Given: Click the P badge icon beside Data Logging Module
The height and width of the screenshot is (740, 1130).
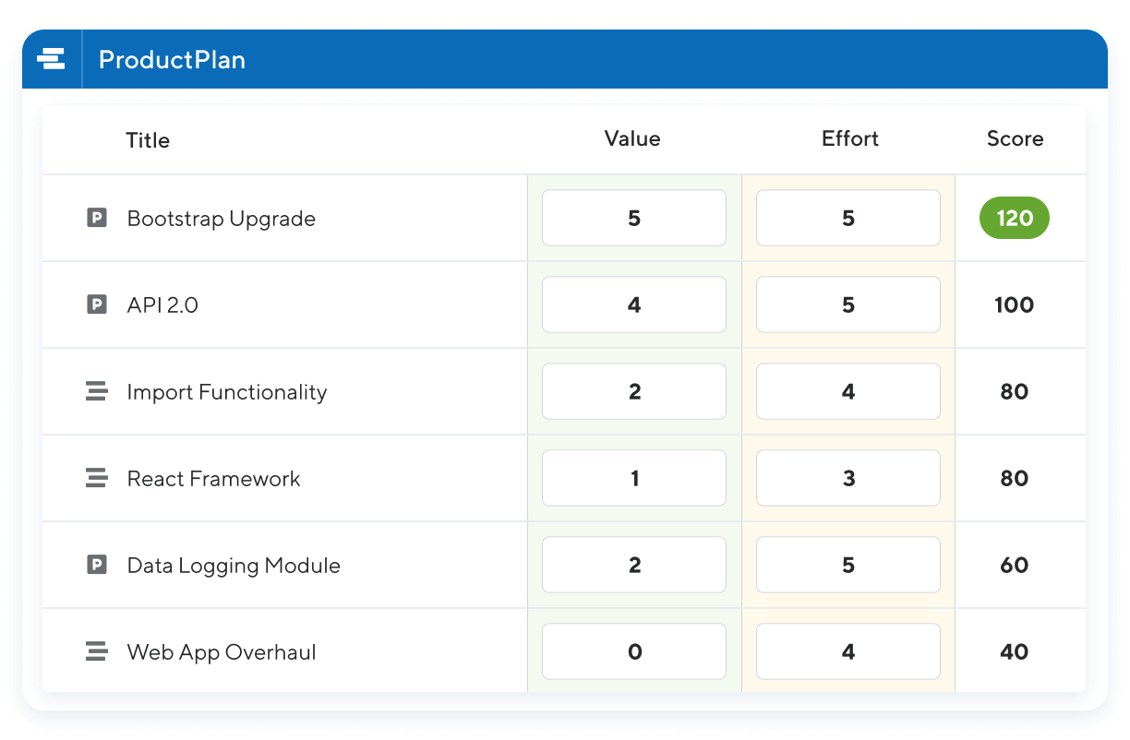Looking at the screenshot, I should click(x=97, y=565).
